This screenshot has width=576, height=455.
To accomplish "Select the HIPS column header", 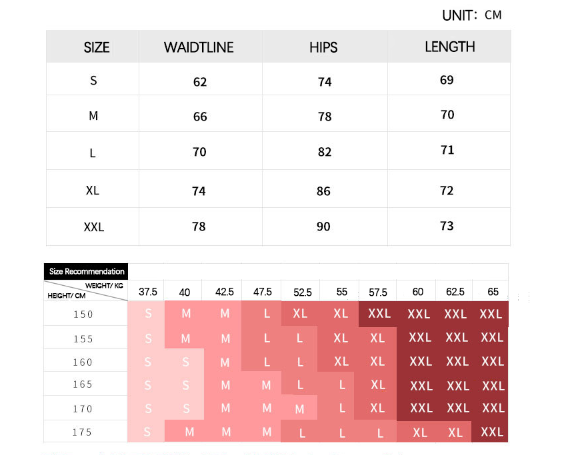I will (x=323, y=47).
